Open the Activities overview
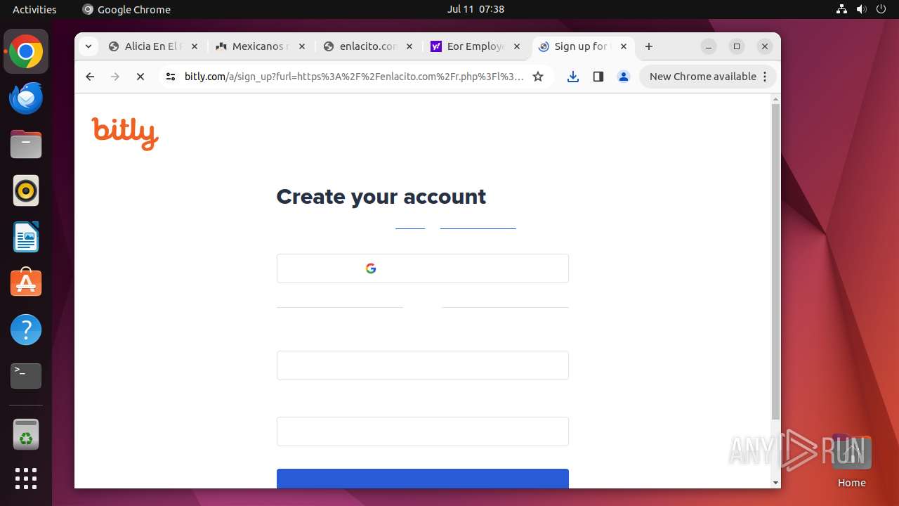899x506 pixels. [34, 9]
